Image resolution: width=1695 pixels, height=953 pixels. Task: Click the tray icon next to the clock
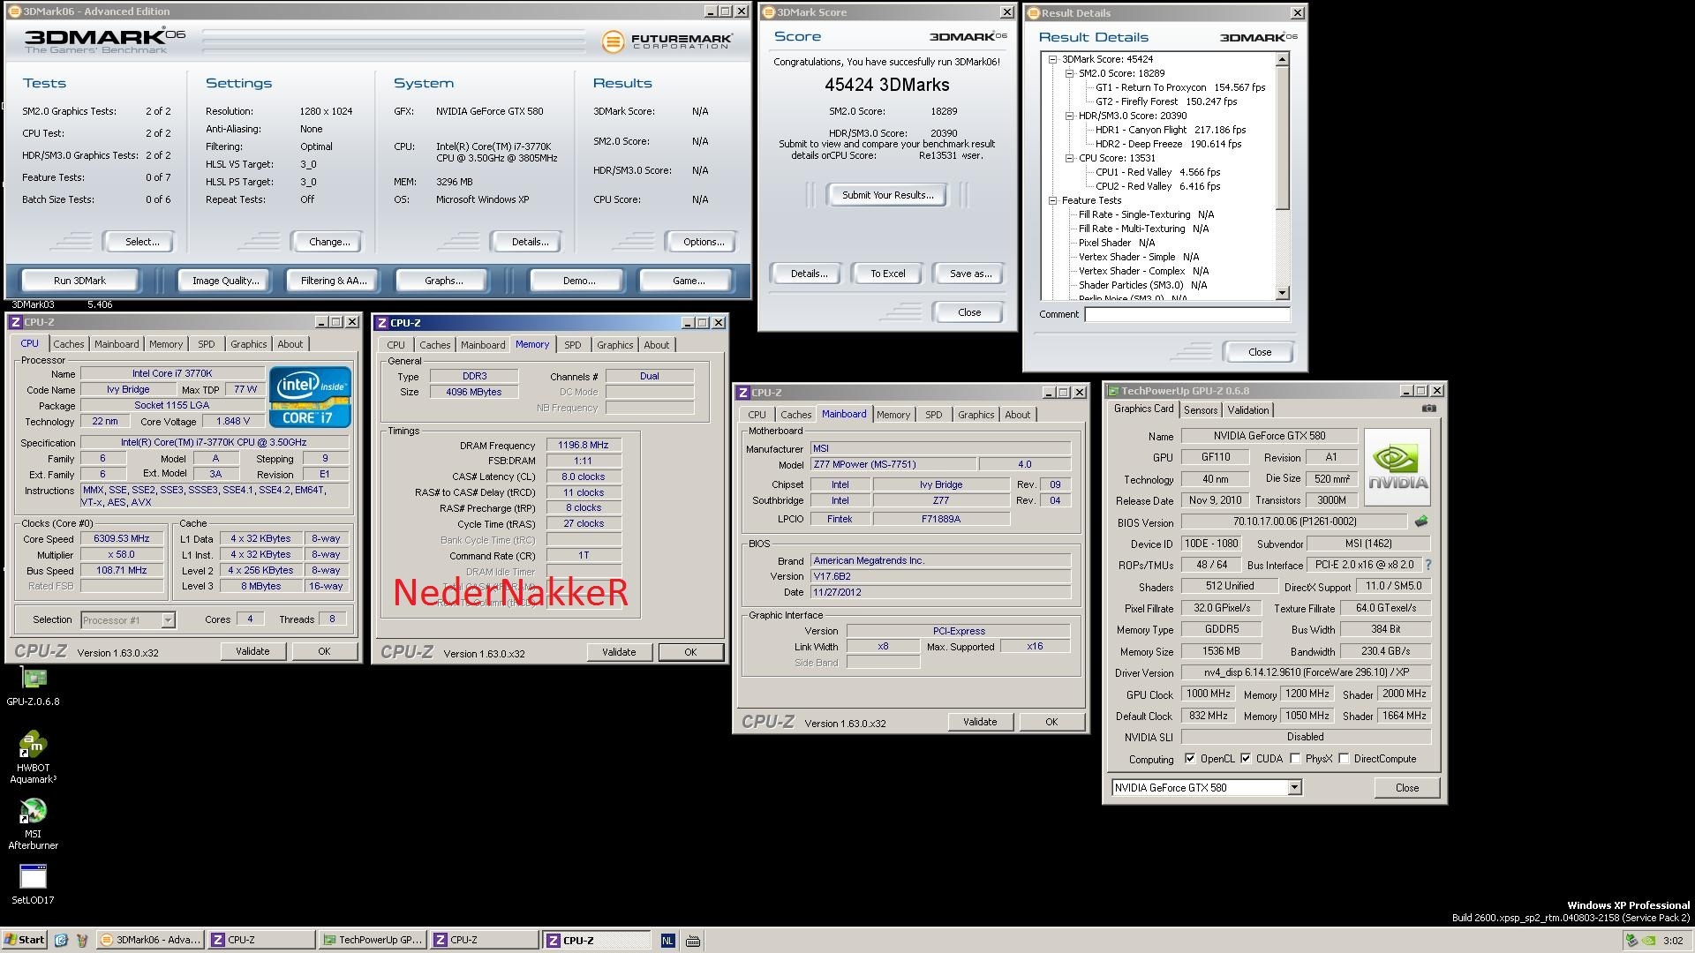(x=1648, y=941)
